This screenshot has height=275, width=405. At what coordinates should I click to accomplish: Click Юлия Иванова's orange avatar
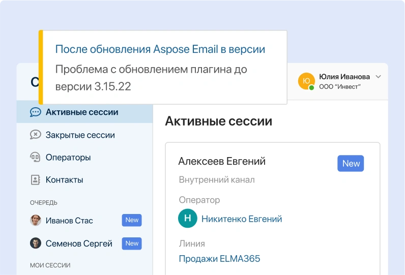306,81
